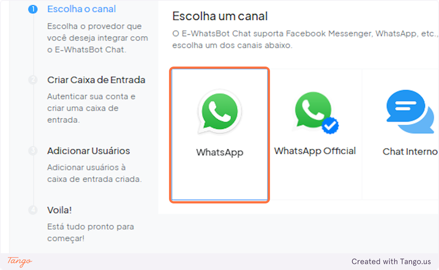The width and height of the screenshot is (439, 270).
Task: Click the highlighted WhatsApp channel card
Action: [219, 135]
